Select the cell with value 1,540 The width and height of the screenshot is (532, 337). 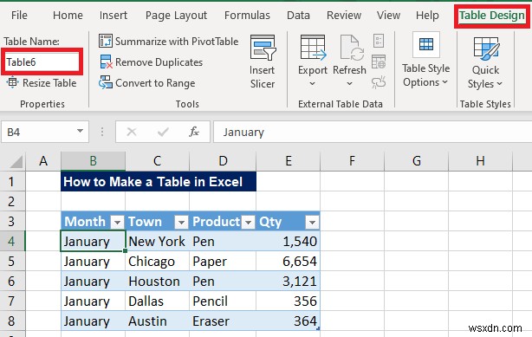(x=288, y=242)
